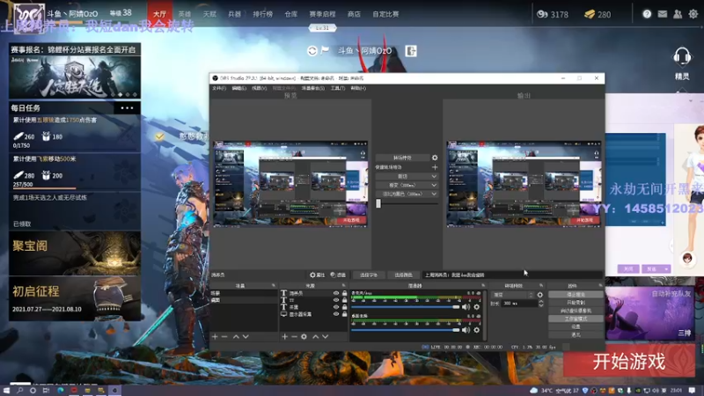Click the transition T-bar slider handle
704x396 pixels.
pos(378,203)
